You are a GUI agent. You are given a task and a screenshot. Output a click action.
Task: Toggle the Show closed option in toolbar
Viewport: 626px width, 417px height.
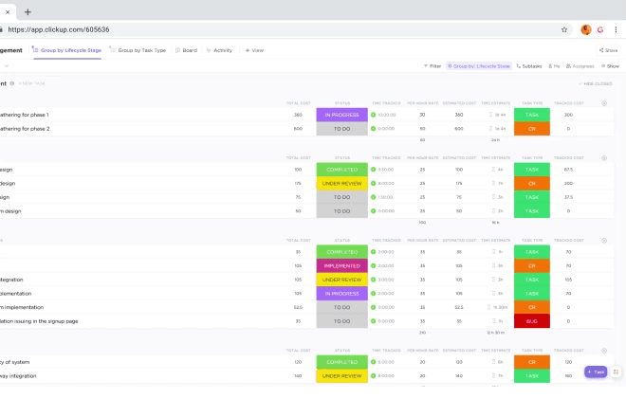609,66
